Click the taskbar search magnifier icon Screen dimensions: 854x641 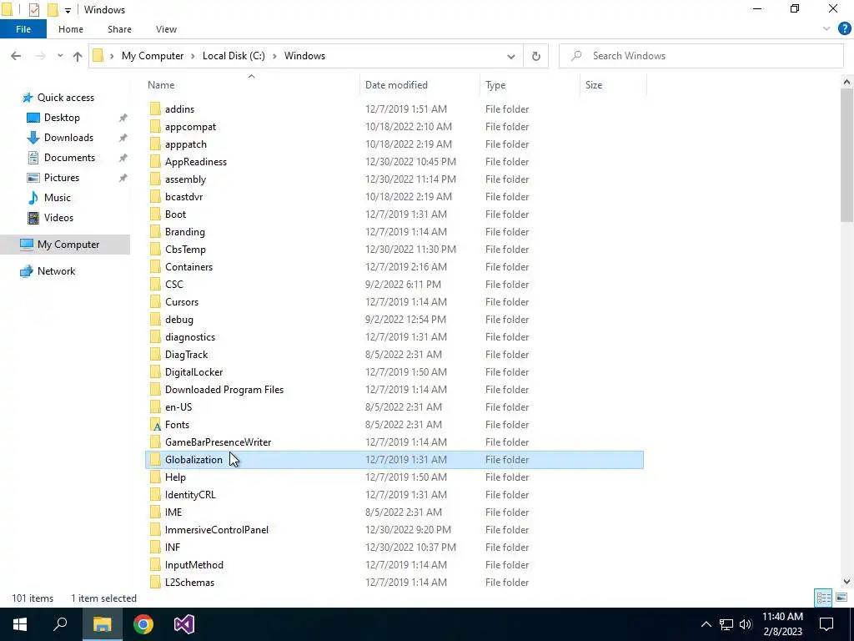[60, 624]
